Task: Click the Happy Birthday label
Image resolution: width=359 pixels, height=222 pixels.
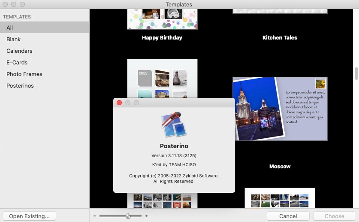Action: point(162,38)
